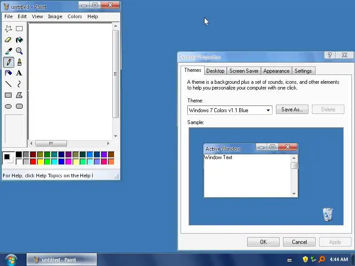Select the Brush tool in Paint

(x=19, y=62)
